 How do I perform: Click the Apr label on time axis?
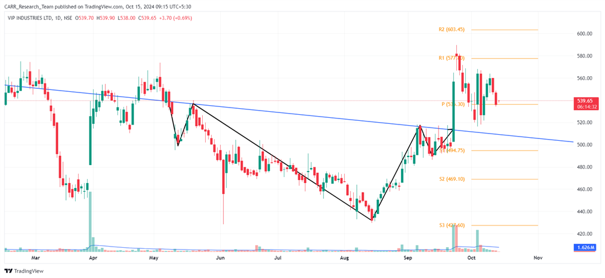coord(93,257)
